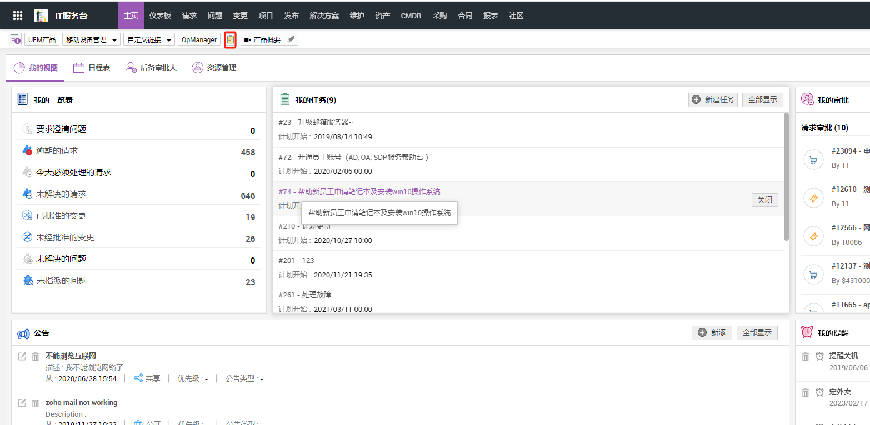Image resolution: width=870 pixels, height=425 pixels.
Task: Open the yellow notes clipboard icon
Action: coord(230,39)
